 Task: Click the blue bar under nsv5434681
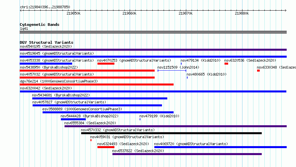click(x=100, y=98)
